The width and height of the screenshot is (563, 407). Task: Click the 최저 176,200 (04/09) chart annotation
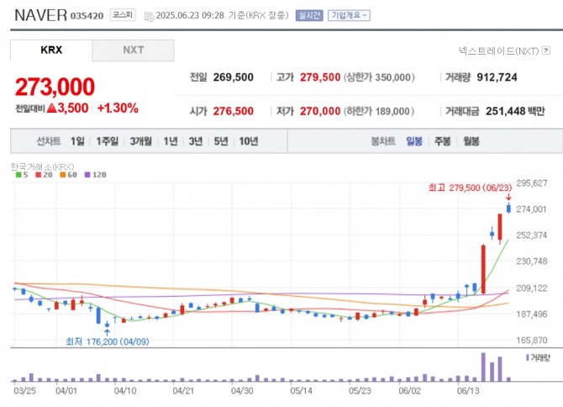click(107, 341)
